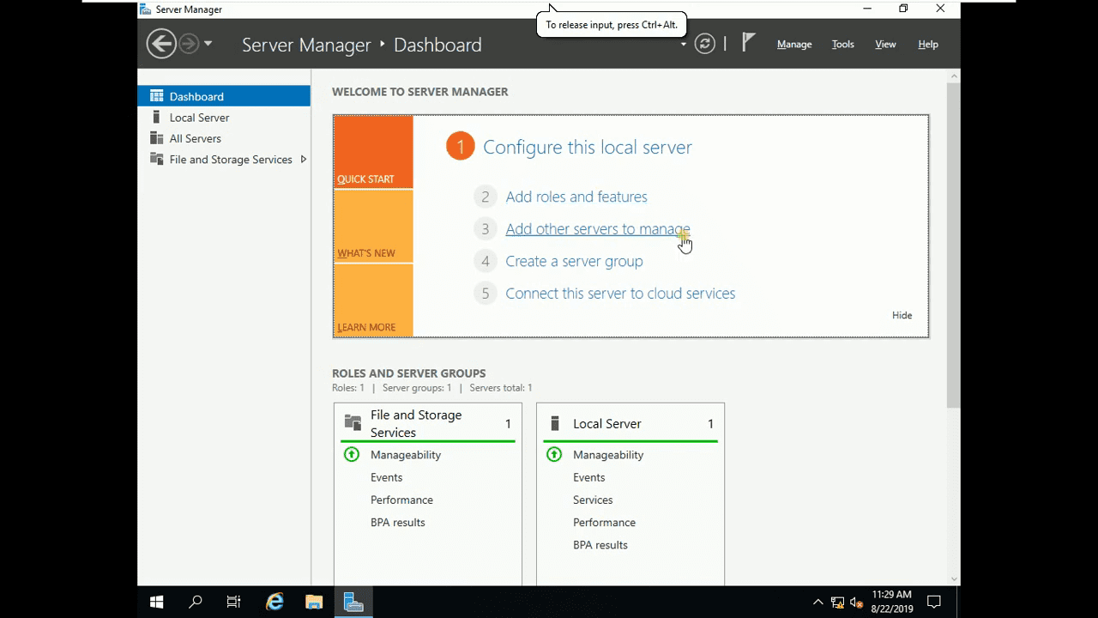Image resolution: width=1098 pixels, height=618 pixels.
Task: Open the Local Server tile header
Action: click(x=630, y=423)
